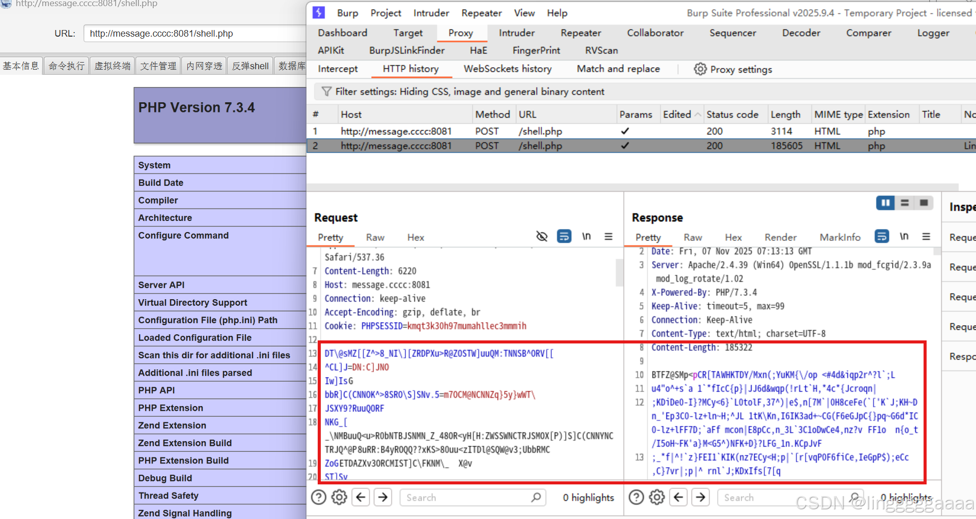The image size is (976, 519).
Task: Open help icon beside Request search
Action: point(319,497)
